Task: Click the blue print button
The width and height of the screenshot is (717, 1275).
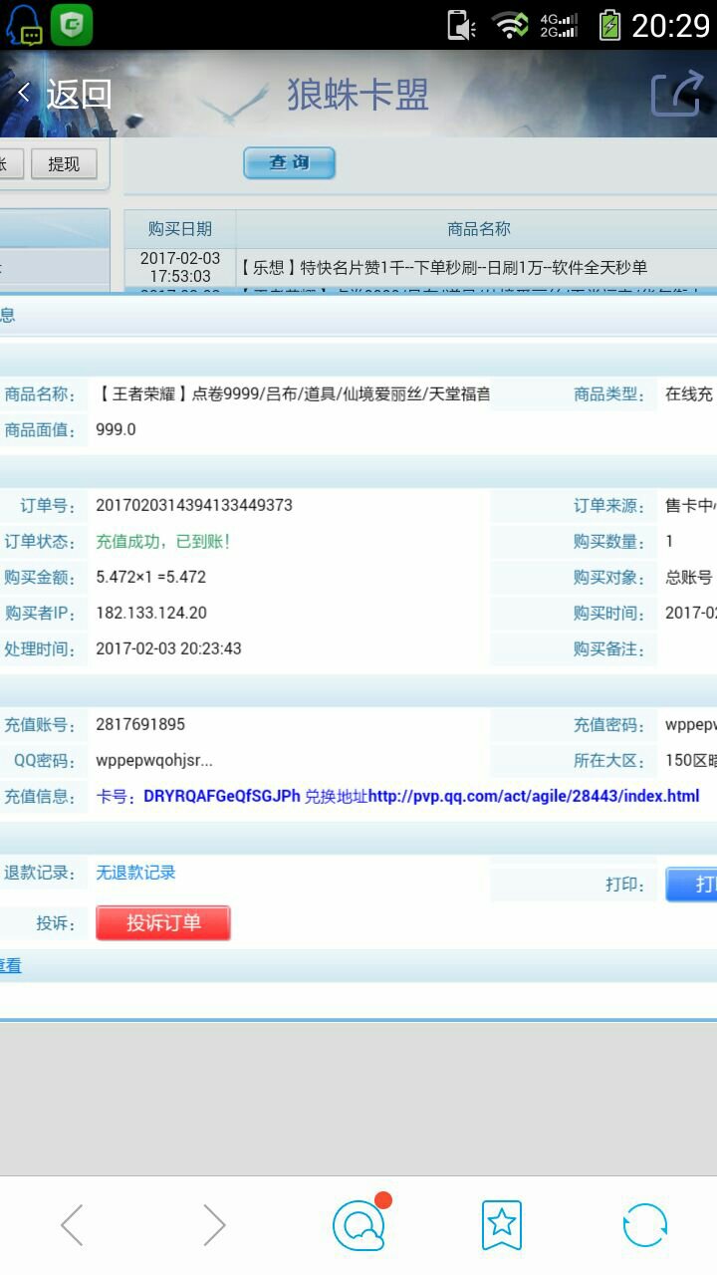Action: tap(691, 884)
